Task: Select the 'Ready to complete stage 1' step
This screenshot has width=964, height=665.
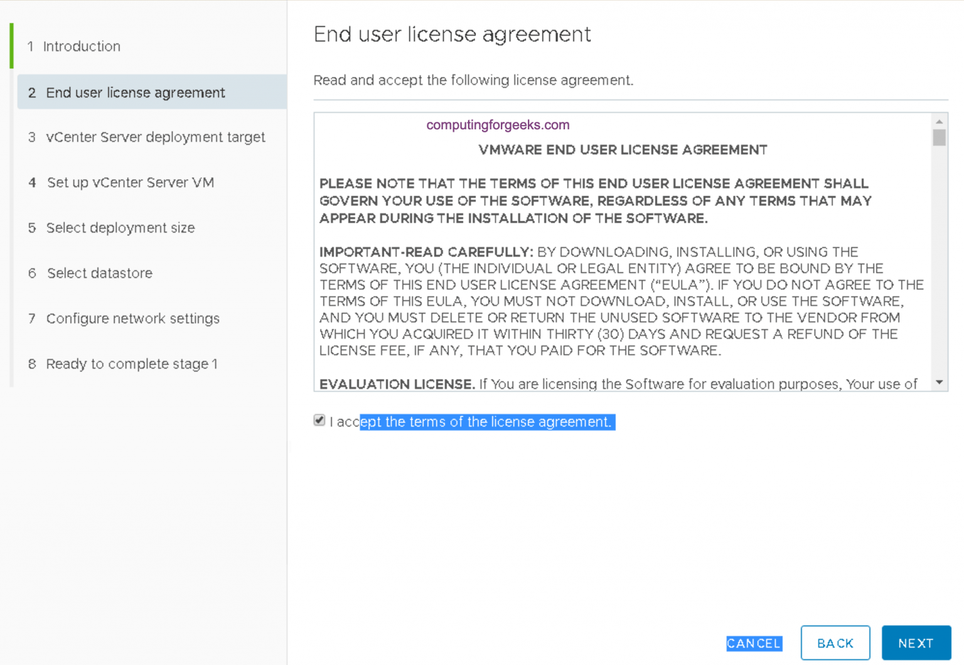Action: click(132, 364)
